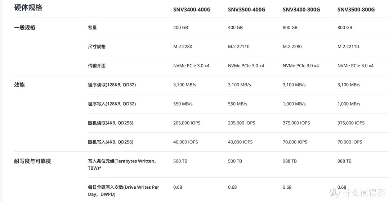The image size is (389, 202).
Task: Click 205,000 IOPS for SNV3500-400G
Action: tap(242, 123)
